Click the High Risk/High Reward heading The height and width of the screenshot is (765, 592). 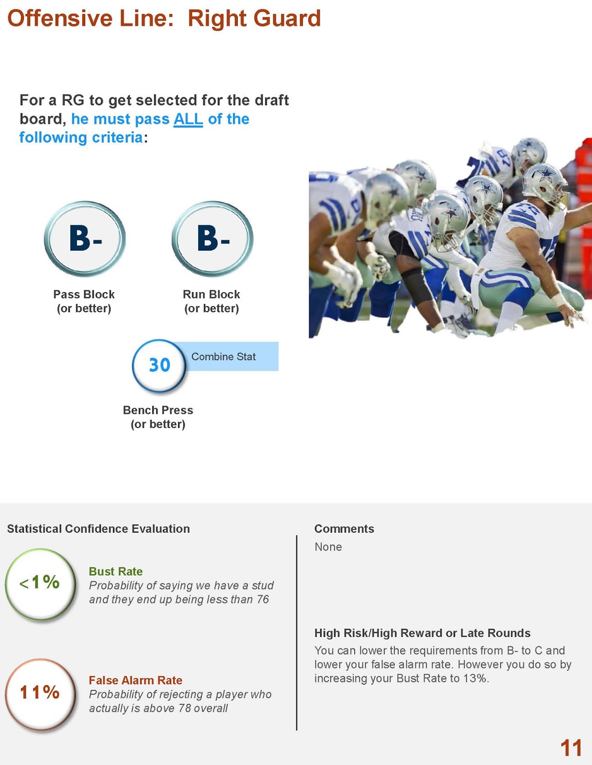click(422, 633)
